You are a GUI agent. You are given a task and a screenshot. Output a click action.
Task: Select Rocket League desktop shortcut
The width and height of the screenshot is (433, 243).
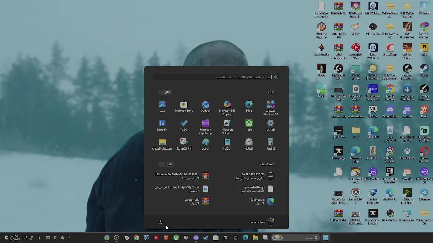tap(373, 196)
